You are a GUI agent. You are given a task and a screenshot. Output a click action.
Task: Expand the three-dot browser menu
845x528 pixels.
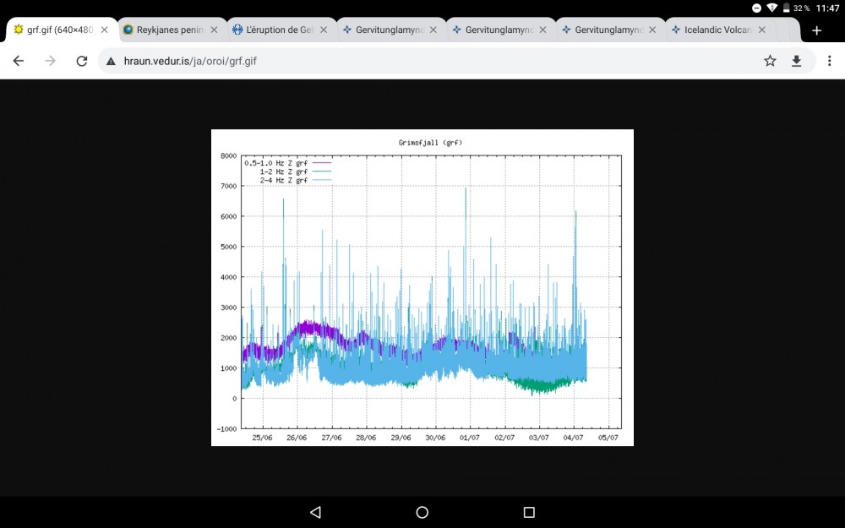coord(831,60)
